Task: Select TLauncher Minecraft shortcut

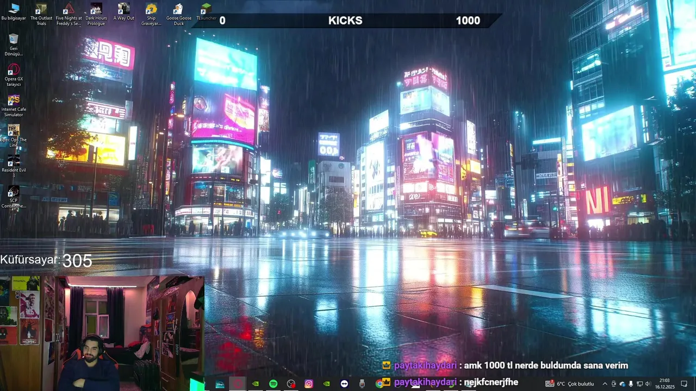Action: pyautogui.click(x=206, y=11)
